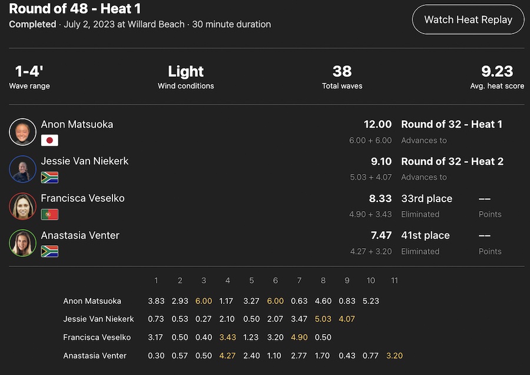Click Venter's highlighted 3.20 wave eleven score
The image size is (530, 375).
395,356
